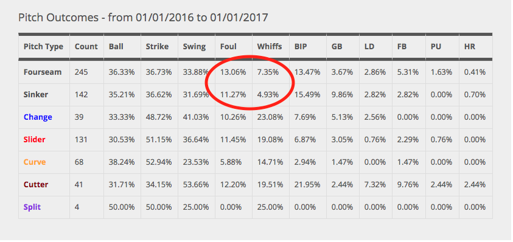Select the Whiffs column header
513x242 pixels.
(269, 46)
